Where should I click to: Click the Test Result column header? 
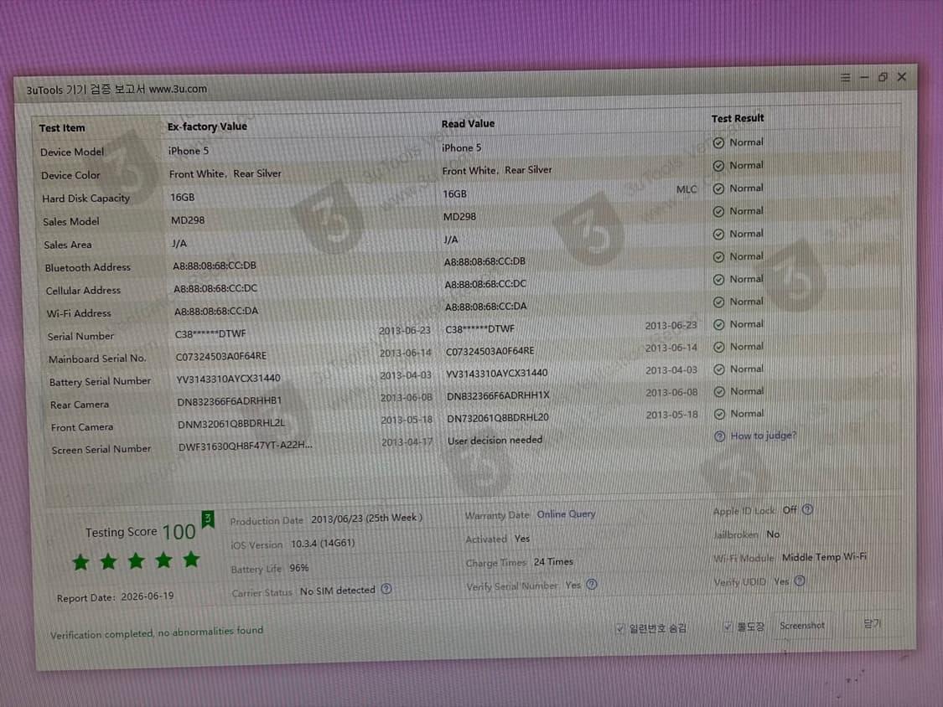click(x=738, y=118)
